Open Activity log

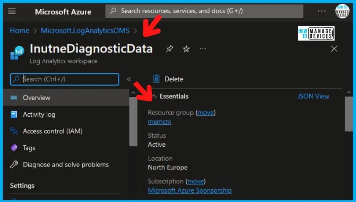(x=39, y=115)
